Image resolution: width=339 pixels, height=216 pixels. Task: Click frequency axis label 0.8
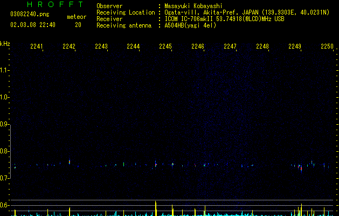(4, 151)
